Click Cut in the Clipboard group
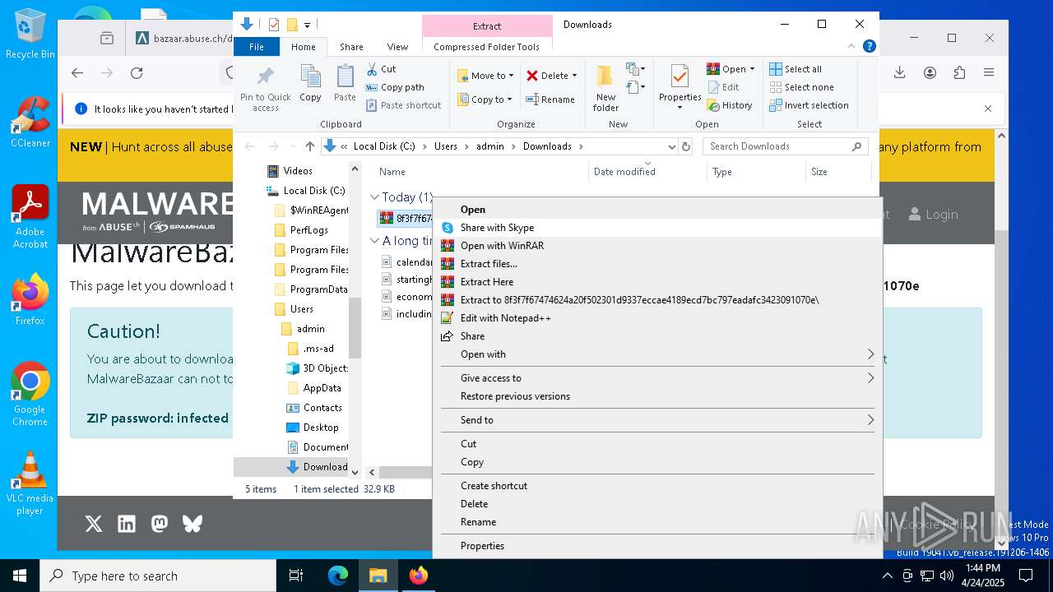Screen dimensions: 1053x592 381,69
